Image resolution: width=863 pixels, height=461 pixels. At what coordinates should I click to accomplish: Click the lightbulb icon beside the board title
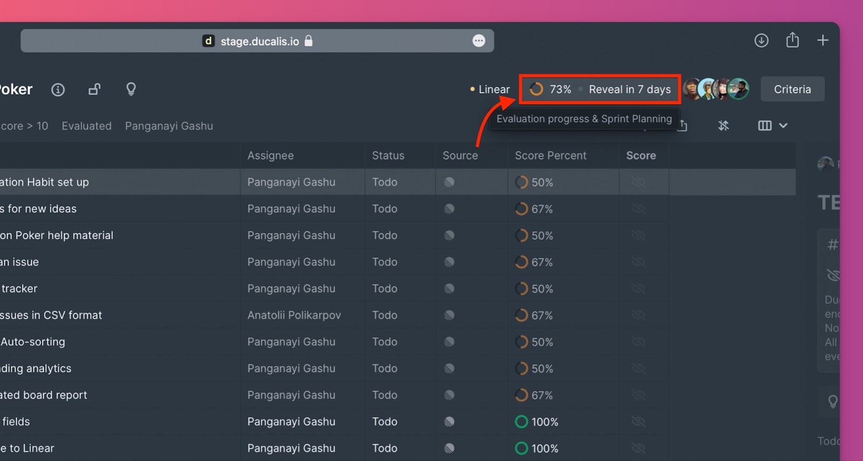click(131, 89)
